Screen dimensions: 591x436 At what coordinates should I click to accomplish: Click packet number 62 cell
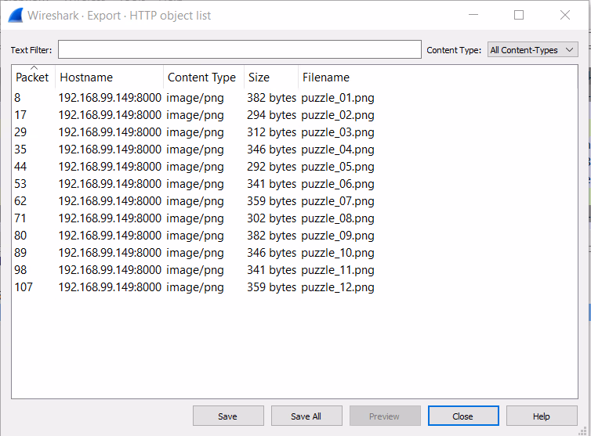[20, 201]
